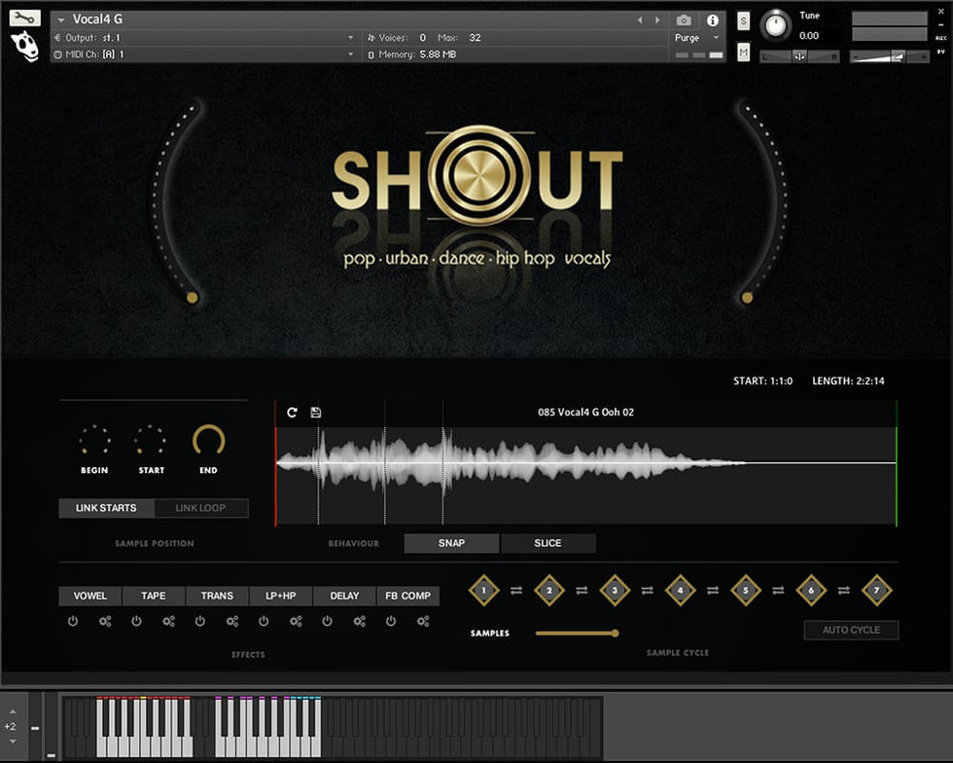This screenshot has width=953, height=763.
Task: Click the camera snapshot icon
Action: pos(684,20)
